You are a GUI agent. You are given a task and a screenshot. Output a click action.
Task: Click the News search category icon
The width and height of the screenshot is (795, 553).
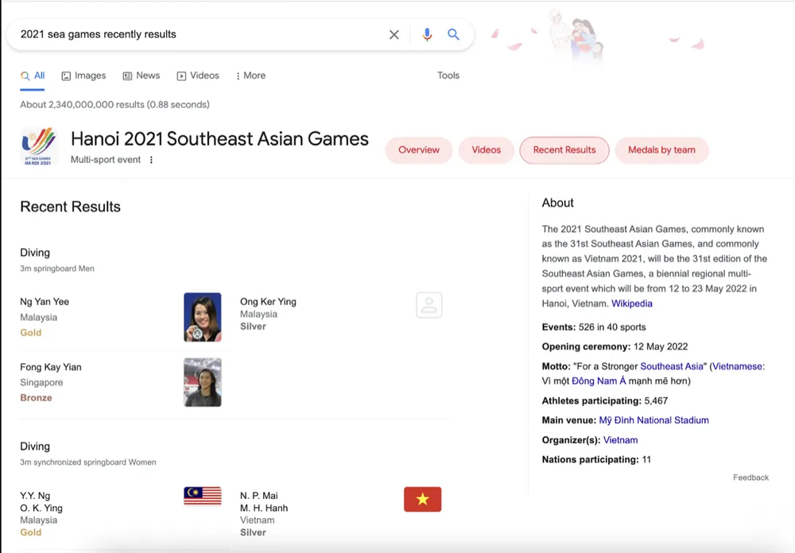[128, 75]
